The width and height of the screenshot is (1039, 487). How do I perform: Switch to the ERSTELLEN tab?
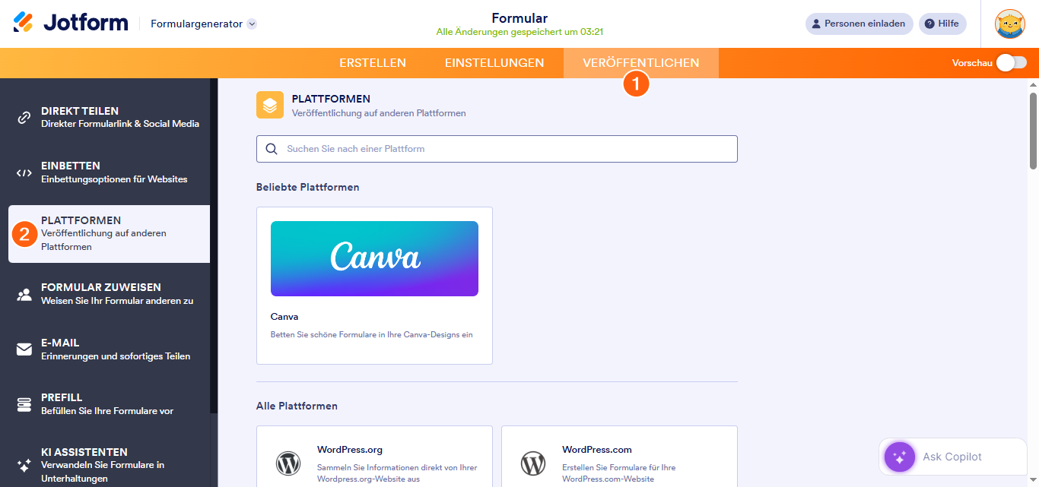point(372,64)
